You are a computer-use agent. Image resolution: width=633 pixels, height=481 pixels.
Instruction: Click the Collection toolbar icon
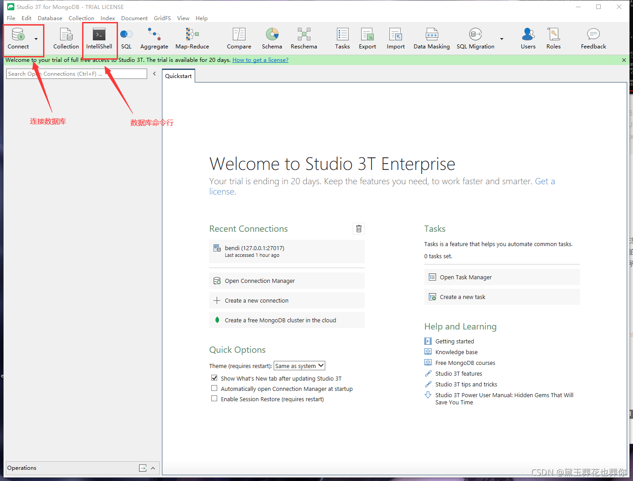point(66,39)
